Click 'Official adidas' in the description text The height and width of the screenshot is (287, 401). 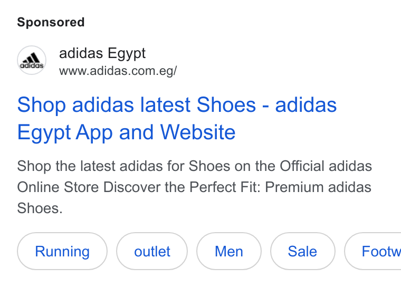coord(326,166)
